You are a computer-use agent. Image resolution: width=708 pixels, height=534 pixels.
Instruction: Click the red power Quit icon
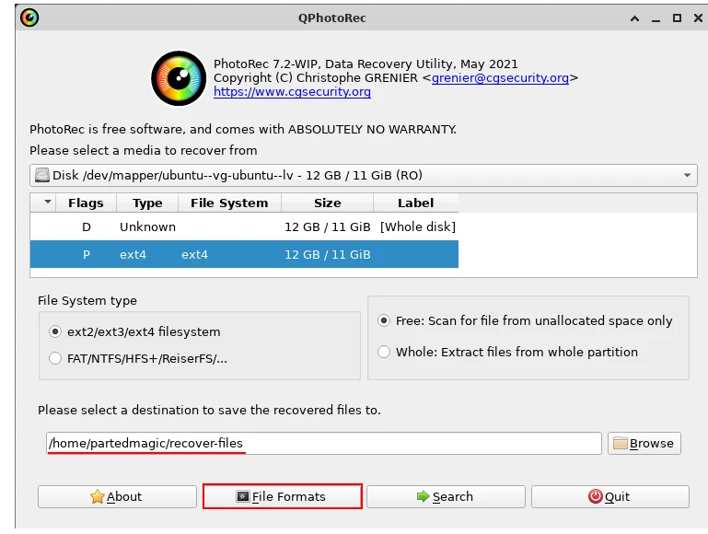click(595, 496)
